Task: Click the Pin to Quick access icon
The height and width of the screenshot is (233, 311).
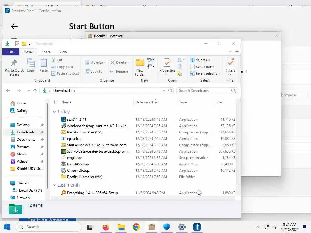Action: pos(14,63)
